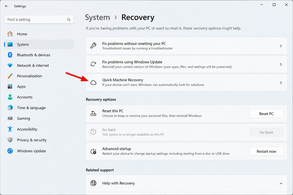Click the Personalization paintbrush icon
The width and height of the screenshot is (293, 195).
[x=10, y=76]
